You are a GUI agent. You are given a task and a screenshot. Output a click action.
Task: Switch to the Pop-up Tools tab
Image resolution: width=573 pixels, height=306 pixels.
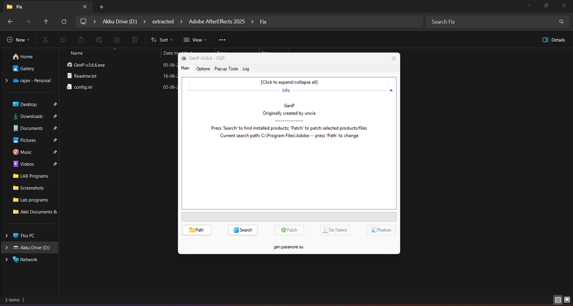pyautogui.click(x=226, y=68)
